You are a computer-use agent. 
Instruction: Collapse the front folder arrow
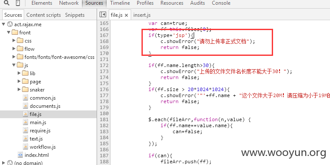(x=9, y=33)
